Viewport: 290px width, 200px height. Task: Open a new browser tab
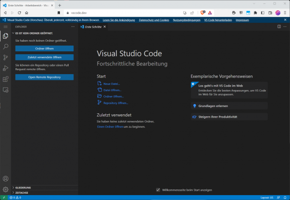[x=59, y=5]
